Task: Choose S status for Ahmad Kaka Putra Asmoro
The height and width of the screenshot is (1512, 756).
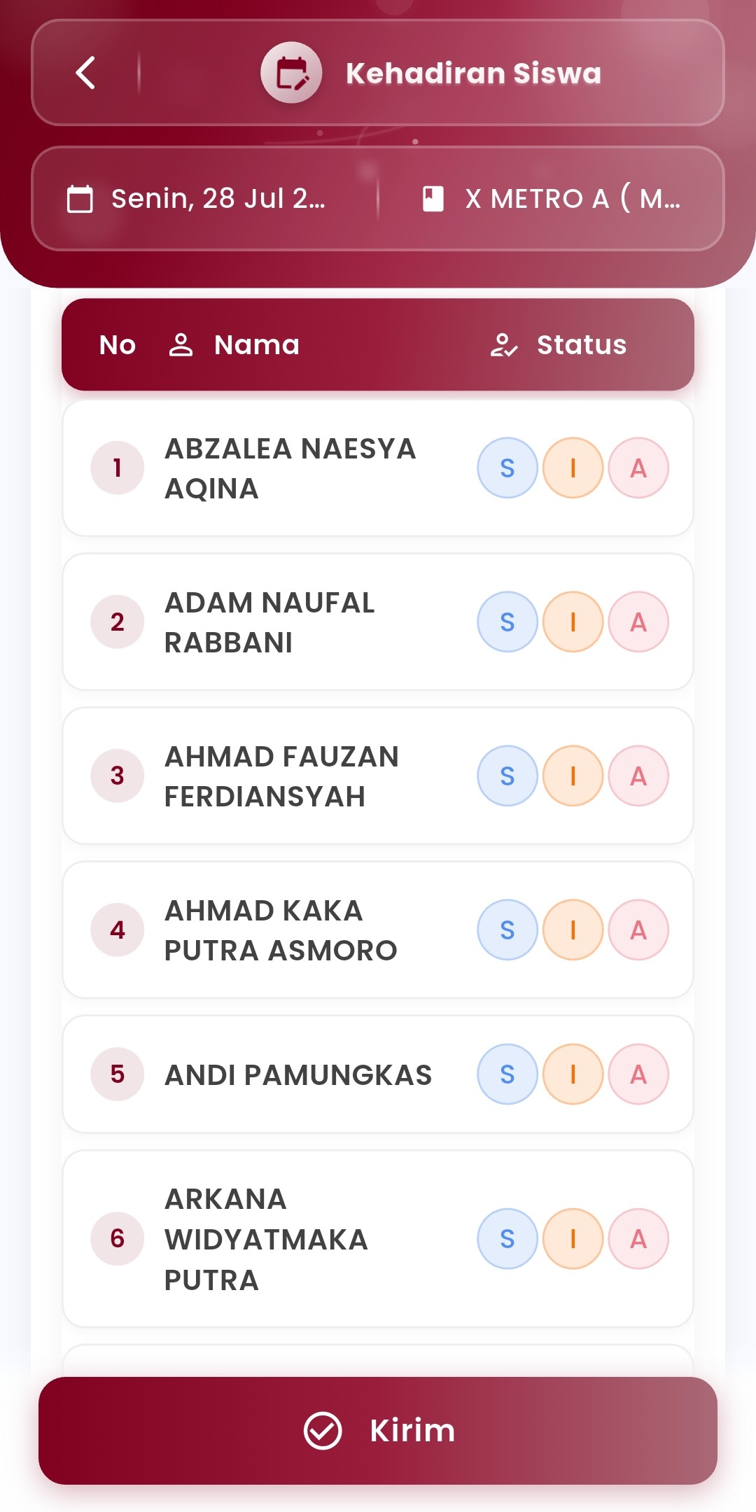Action: 507,930
